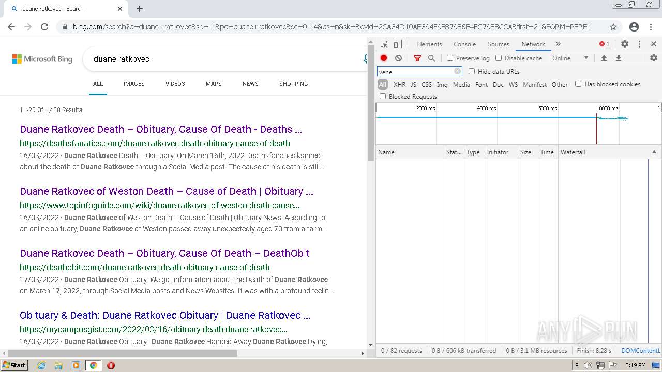
Task: Open the Online throttling dropdown
Action: (x=570, y=58)
